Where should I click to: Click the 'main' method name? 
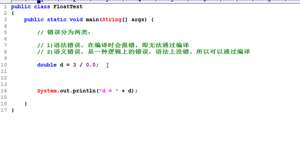click(92, 20)
